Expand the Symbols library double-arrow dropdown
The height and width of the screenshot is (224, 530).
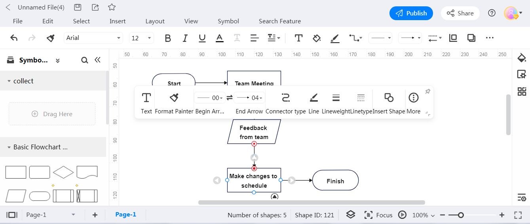point(57,60)
